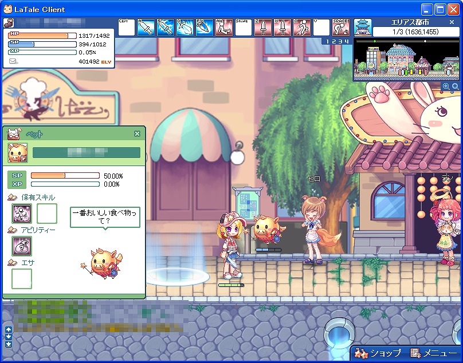The image size is (463, 363).
Task: Use the SPACE slot action skill
Action: click(341, 27)
